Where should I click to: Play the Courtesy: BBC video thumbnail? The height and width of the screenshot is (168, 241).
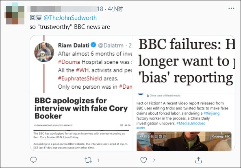click(x=184, y=141)
